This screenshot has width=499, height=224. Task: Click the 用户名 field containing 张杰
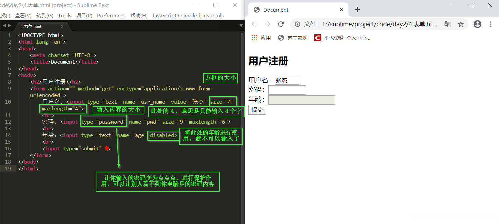point(287,80)
